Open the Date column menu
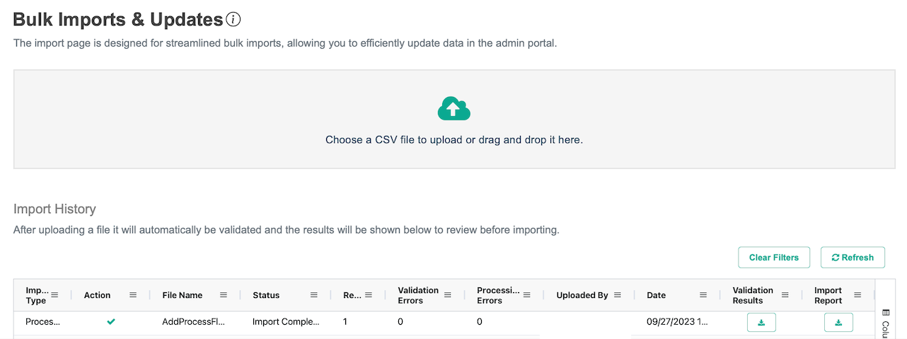This screenshot has height=339, width=907. (x=703, y=295)
